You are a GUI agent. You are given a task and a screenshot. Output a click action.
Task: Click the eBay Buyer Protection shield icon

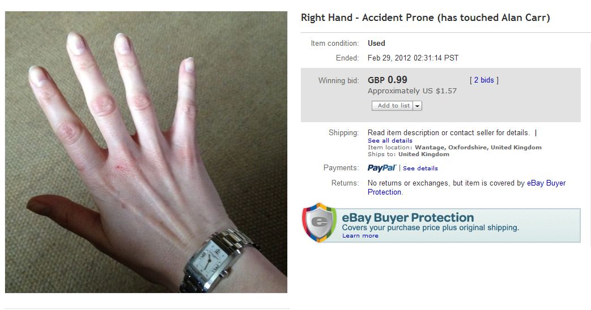pos(319,223)
